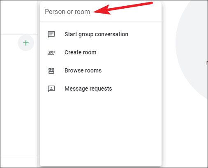Click empty popup space below Message requests
Viewport: 208px width, 168px height.
point(101,131)
